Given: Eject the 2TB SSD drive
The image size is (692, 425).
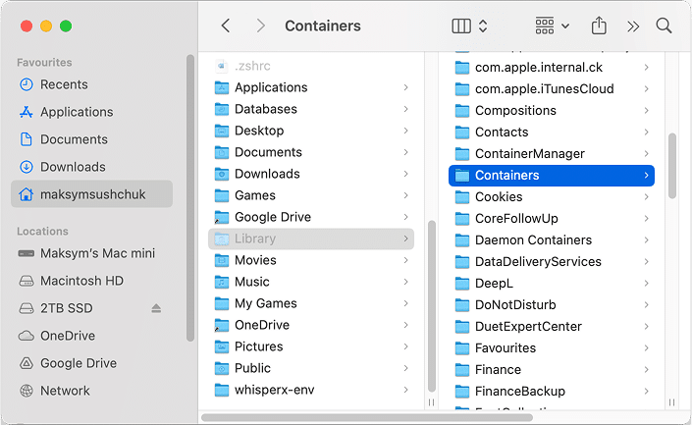Looking at the screenshot, I should pyautogui.click(x=156, y=308).
